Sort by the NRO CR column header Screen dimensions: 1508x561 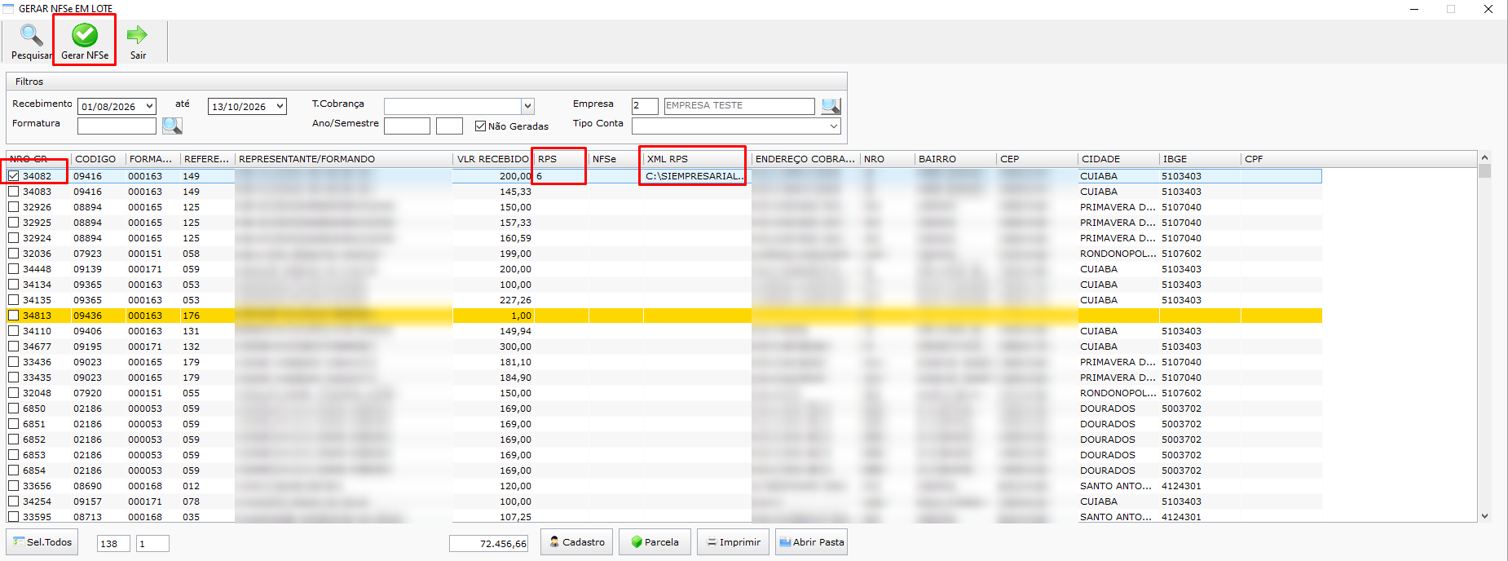[38, 159]
